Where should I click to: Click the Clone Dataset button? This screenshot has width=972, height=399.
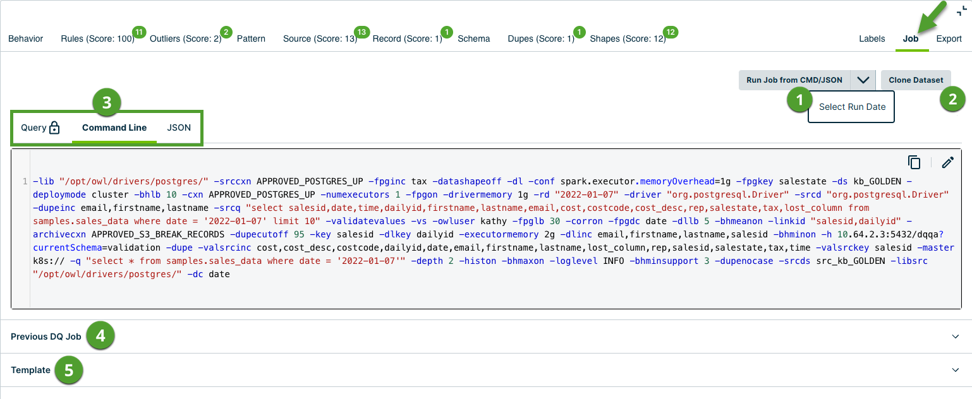tap(915, 80)
